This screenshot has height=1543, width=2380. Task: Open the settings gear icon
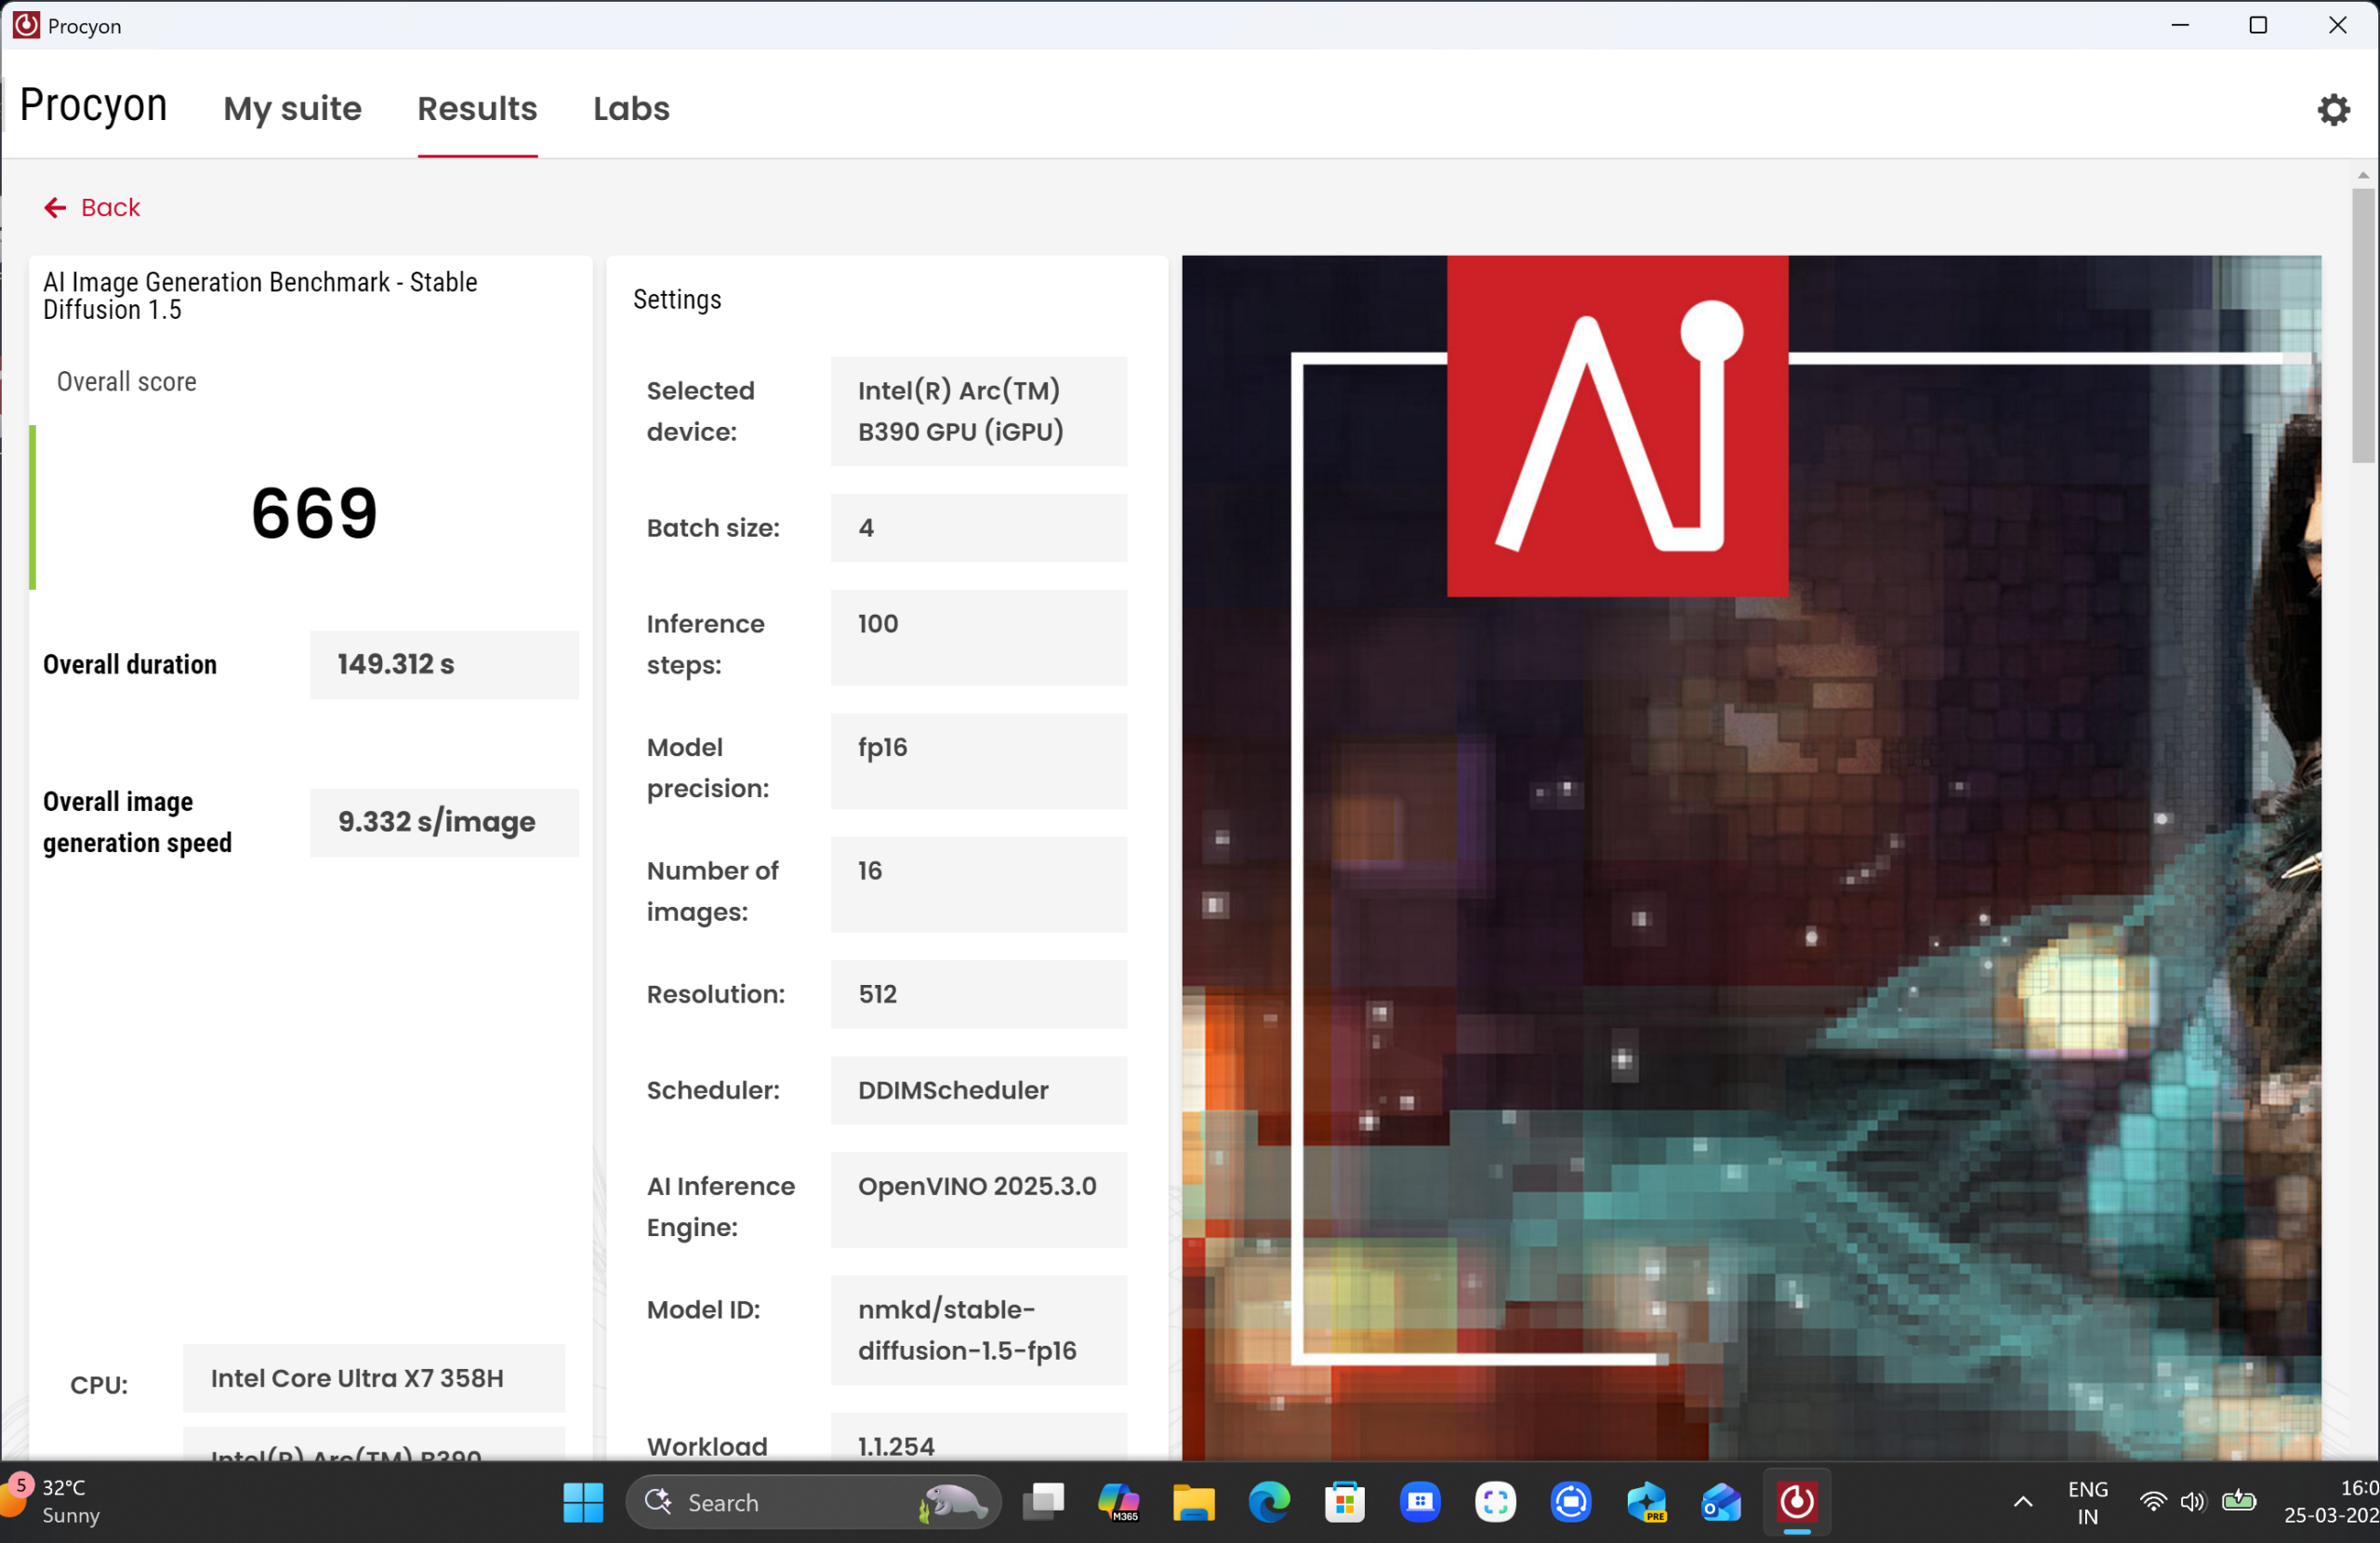2333,109
